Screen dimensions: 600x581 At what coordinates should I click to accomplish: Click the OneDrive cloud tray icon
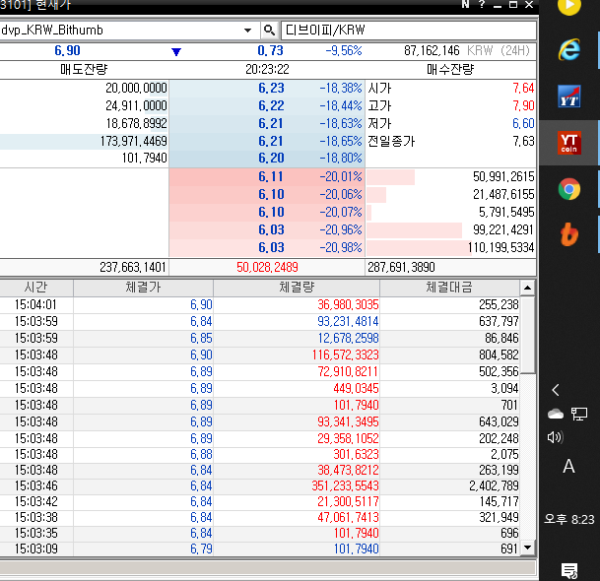(555, 414)
